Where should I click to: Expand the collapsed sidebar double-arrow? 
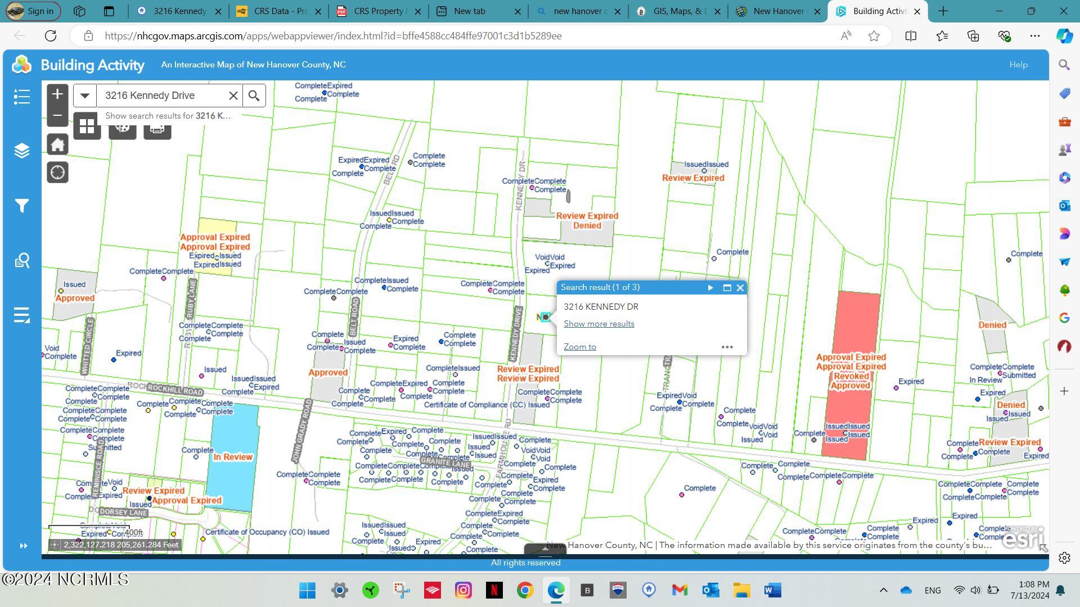pos(23,545)
